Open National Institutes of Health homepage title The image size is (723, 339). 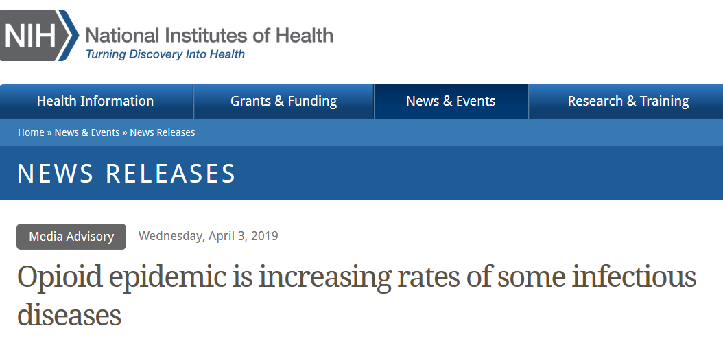click(x=209, y=34)
